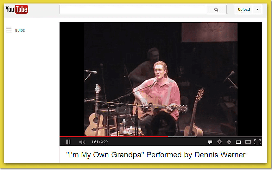This screenshot has height=170, width=272.
Task: Click the 1:51 / 3:29 time display
Action: tap(99, 142)
